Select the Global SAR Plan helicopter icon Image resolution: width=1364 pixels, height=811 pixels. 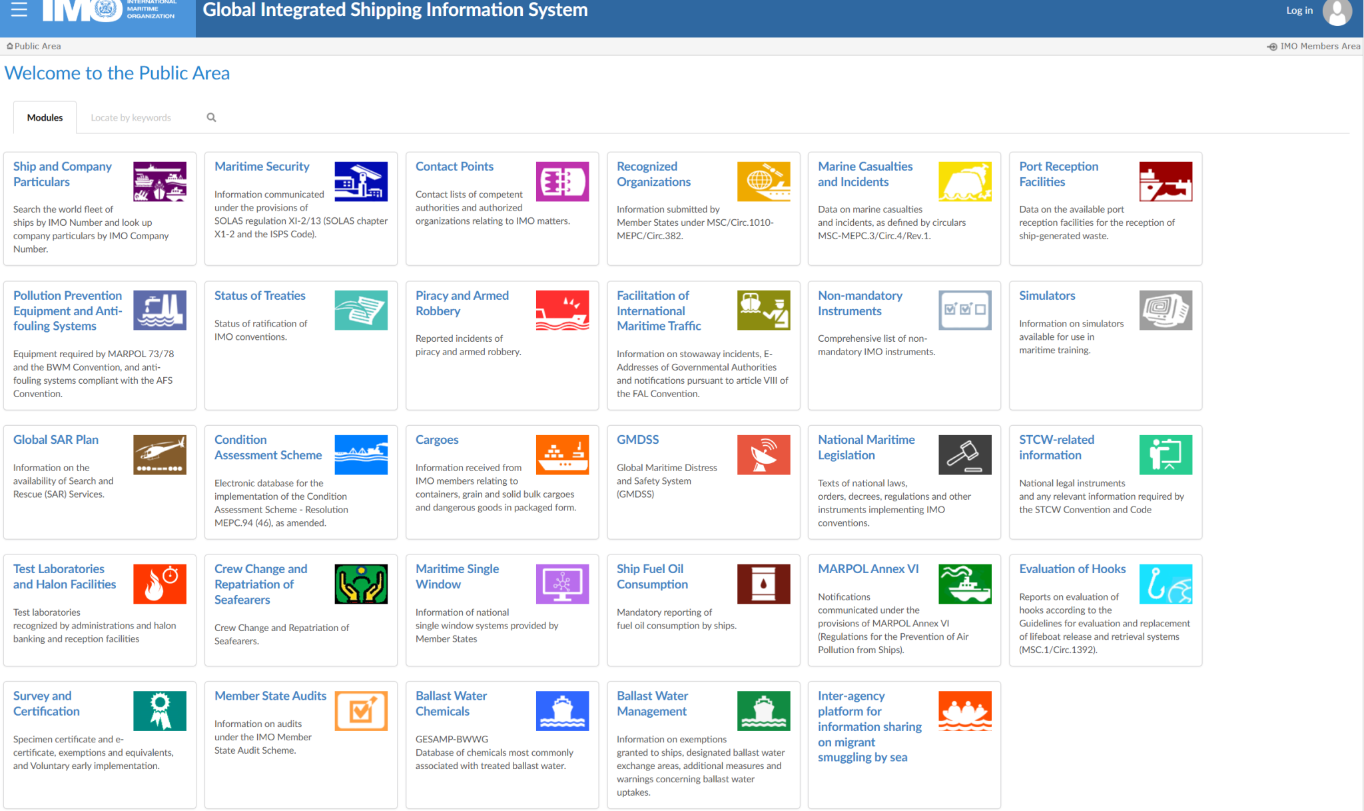pyautogui.click(x=159, y=454)
